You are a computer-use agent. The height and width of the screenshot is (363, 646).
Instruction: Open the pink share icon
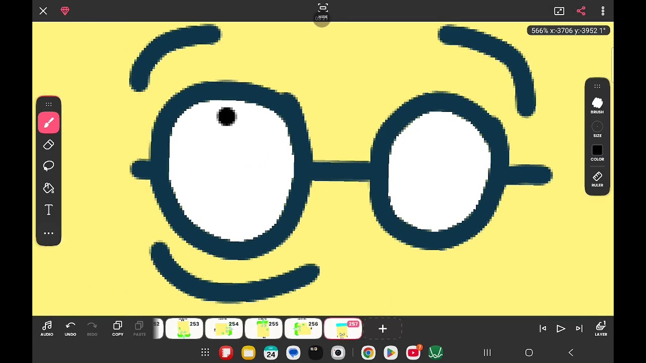581,11
